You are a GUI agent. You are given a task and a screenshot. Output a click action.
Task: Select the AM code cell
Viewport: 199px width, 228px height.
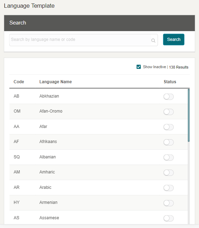17,172
